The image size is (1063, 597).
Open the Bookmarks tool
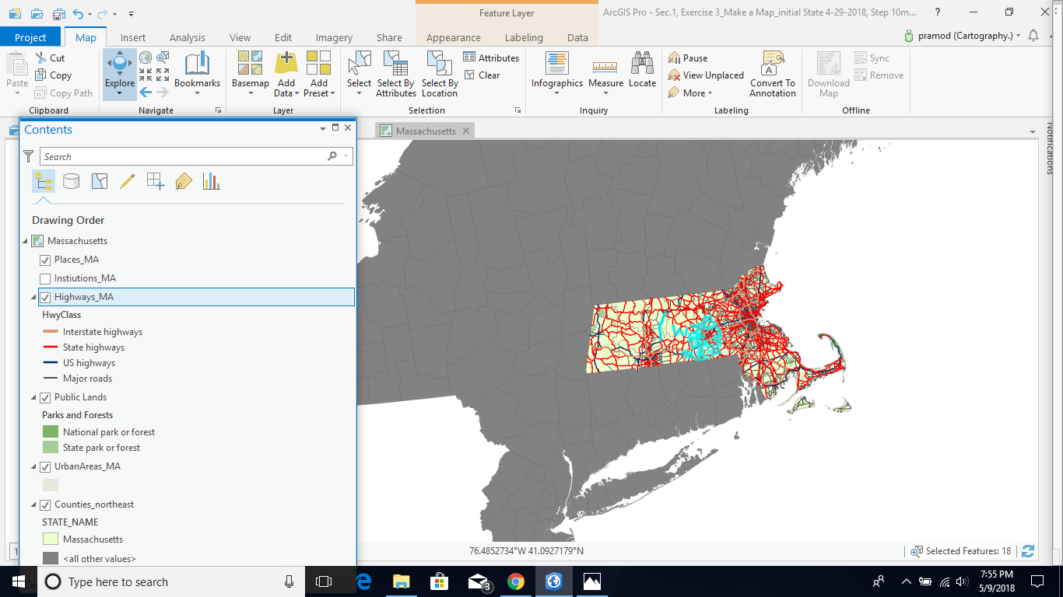(197, 68)
